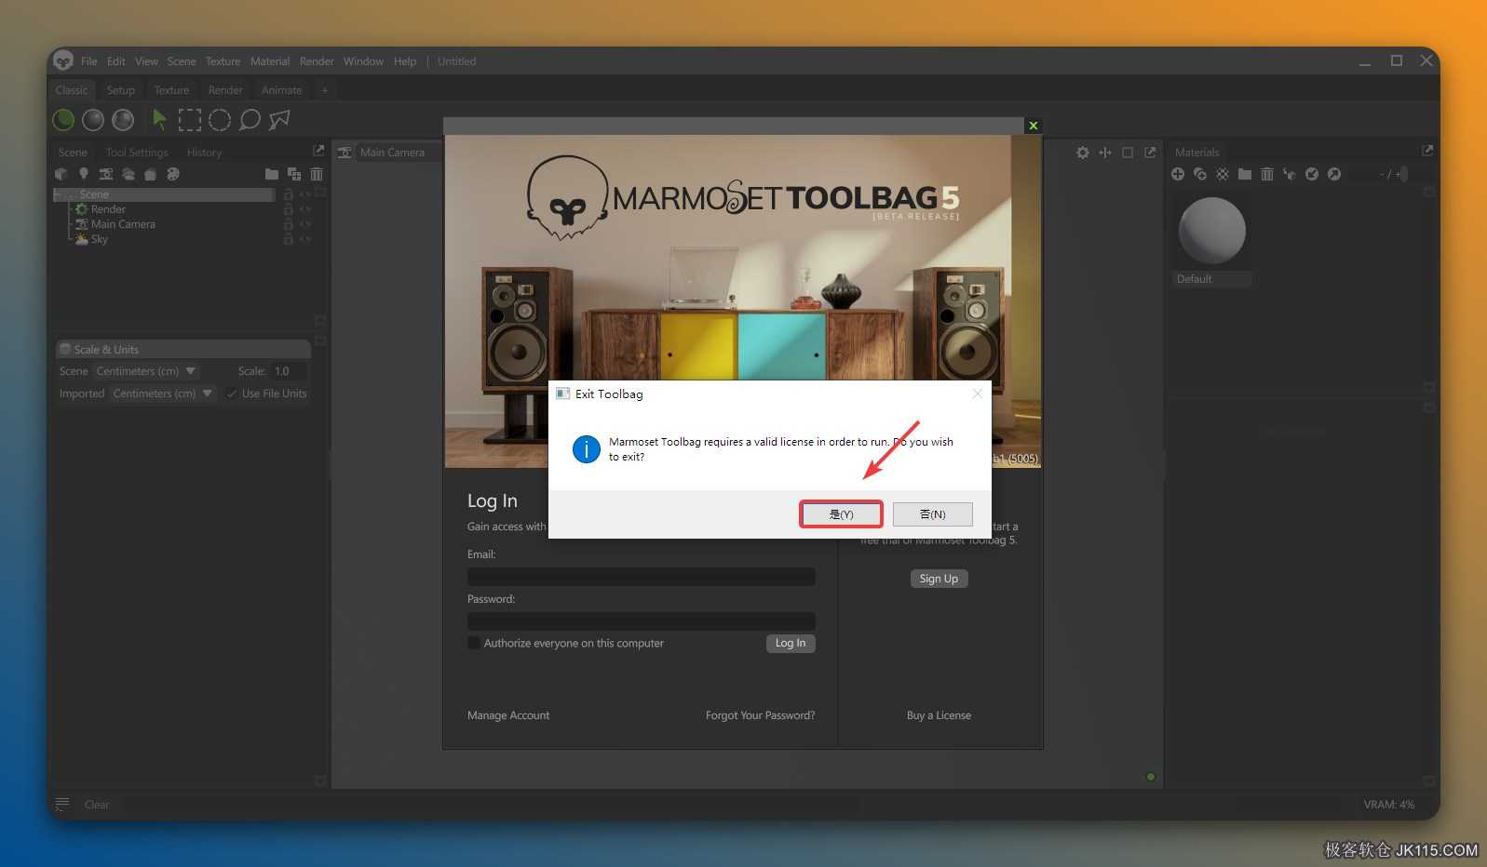Delete the selected scene object with trash icon
Screen dimensions: 1487x867
click(x=317, y=174)
